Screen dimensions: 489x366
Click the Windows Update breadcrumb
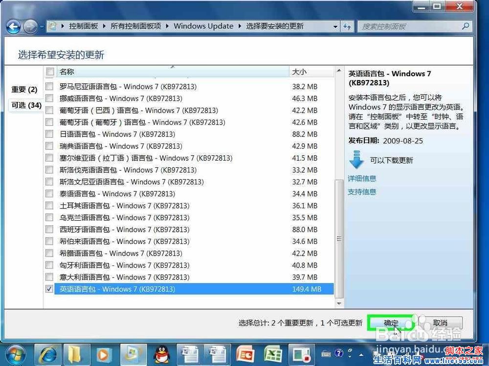pyautogui.click(x=203, y=26)
